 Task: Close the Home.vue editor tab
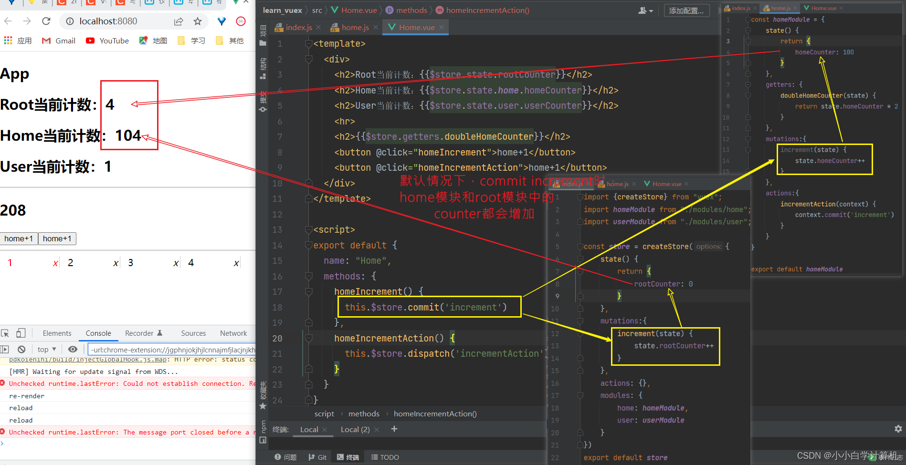click(442, 27)
